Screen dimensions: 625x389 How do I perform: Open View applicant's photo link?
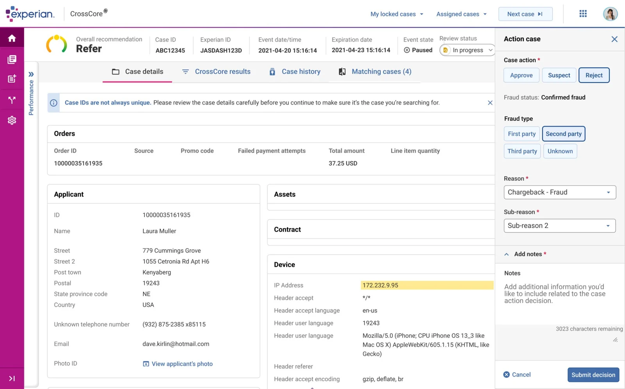(178, 364)
